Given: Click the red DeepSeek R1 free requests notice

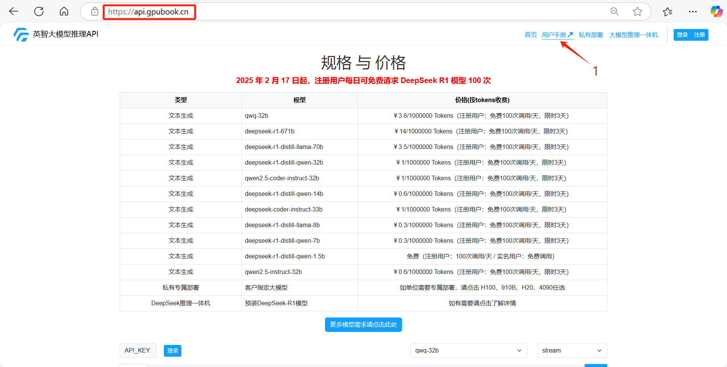Looking at the screenshot, I should click(363, 81).
